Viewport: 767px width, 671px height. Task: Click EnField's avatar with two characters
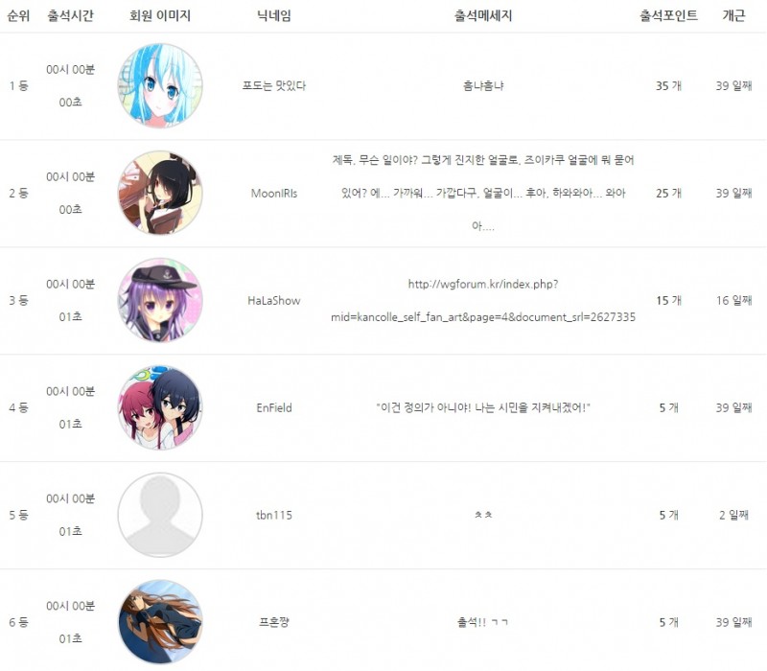[160, 407]
